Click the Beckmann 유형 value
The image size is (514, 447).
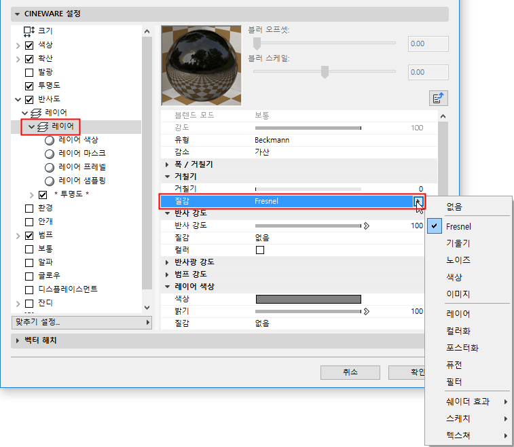point(272,141)
